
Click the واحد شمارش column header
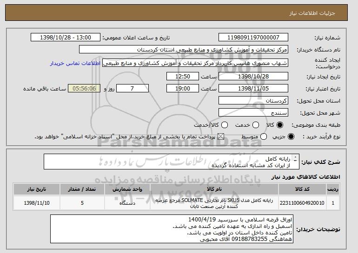click(127, 189)
